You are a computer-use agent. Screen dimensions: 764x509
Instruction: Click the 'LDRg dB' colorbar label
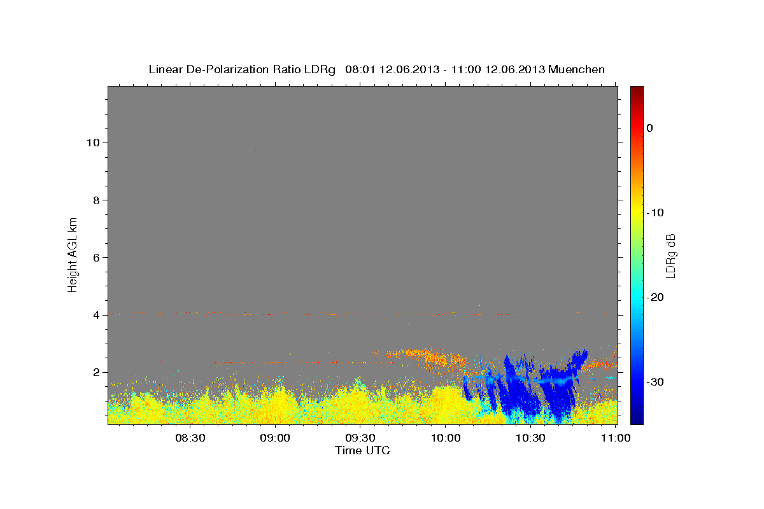pos(670,255)
